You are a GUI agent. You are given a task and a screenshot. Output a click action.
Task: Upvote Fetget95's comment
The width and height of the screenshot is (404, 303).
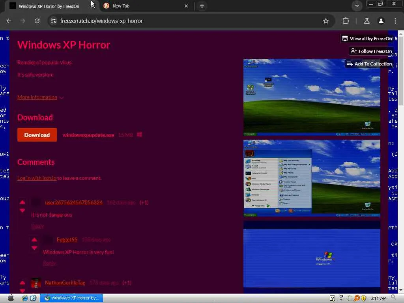pos(34,239)
